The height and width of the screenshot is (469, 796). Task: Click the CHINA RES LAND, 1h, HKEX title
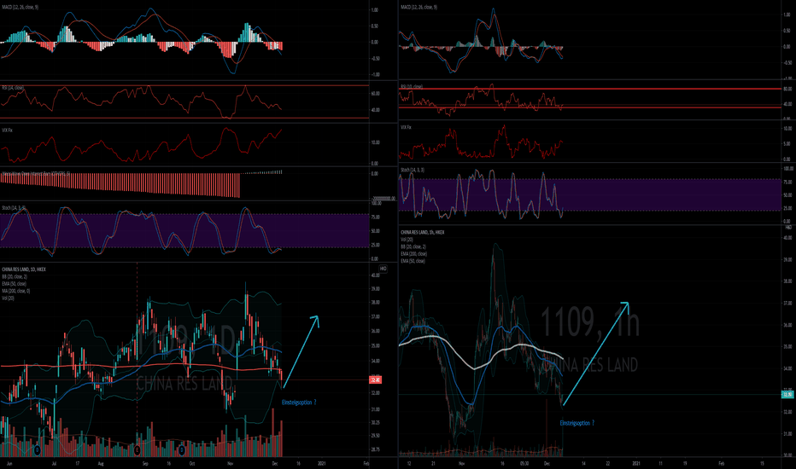click(423, 232)
